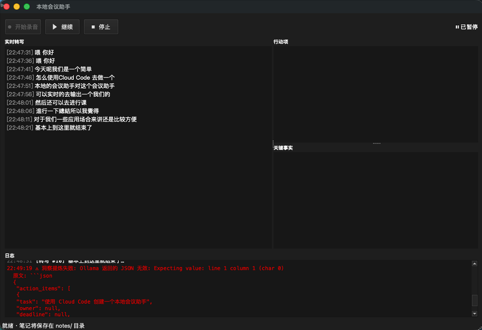Viewport: 482px width, 330px height.
Task: Click the empty 关键事实 list area
Action: pyautogui.click(x=375, y=200)
